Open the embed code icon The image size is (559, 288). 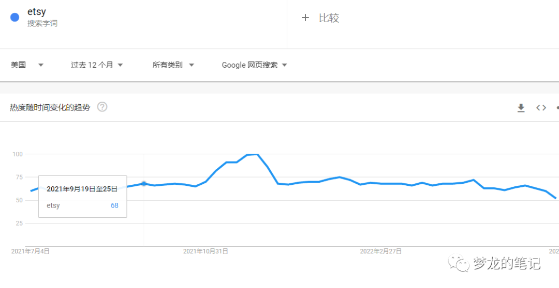(x=541, y=107)
